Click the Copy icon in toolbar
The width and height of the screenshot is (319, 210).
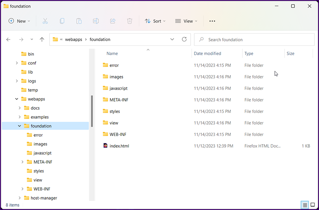pyautogui.click(x=62, y=21)
